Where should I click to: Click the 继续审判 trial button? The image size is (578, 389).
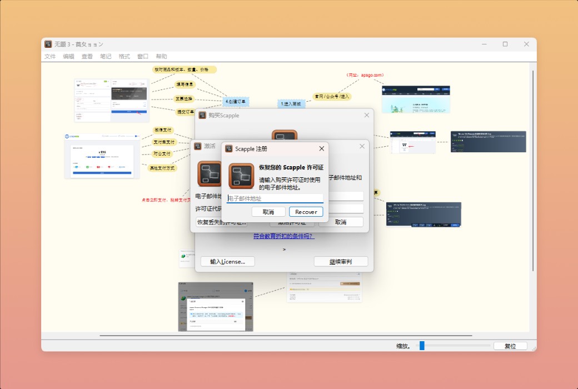(x=341, y=261)
